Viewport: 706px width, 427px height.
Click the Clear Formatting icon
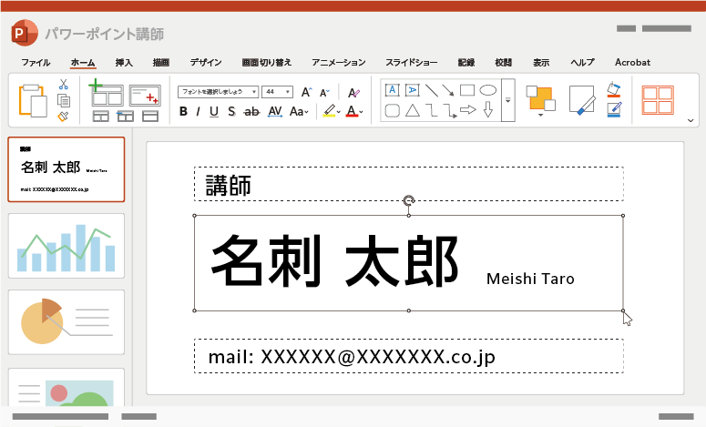(x=353, y=92)
